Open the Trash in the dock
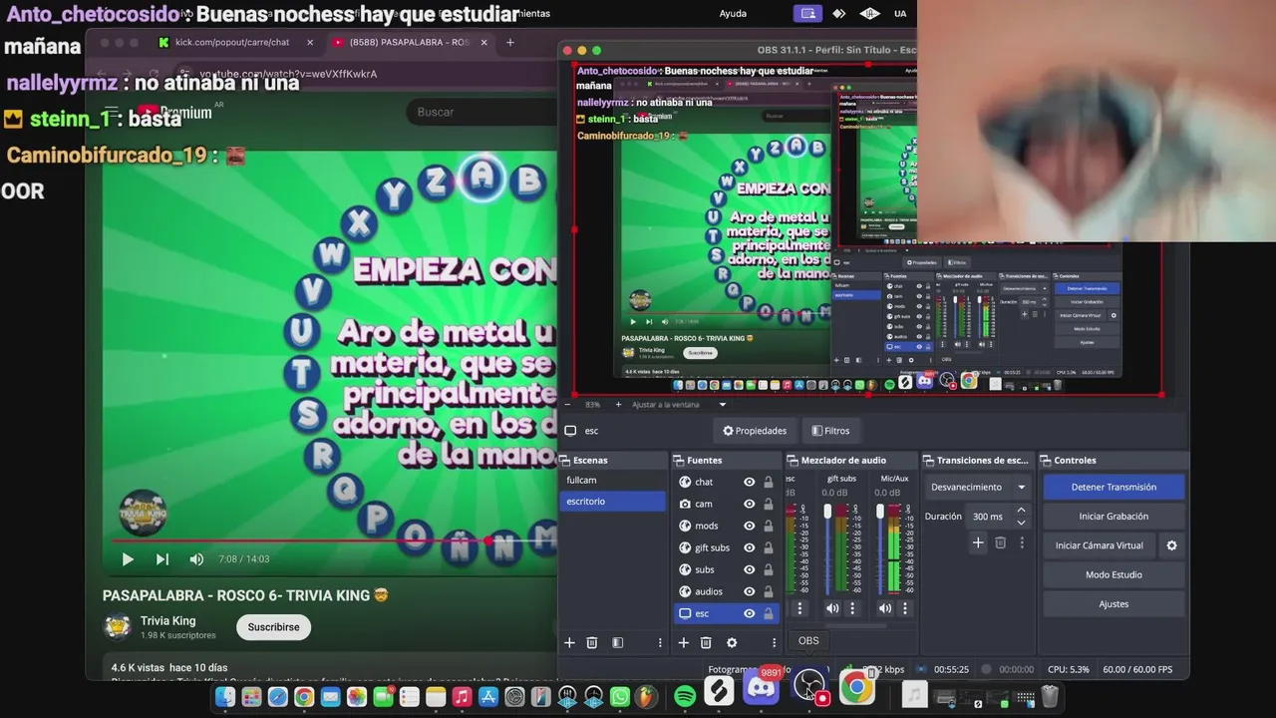This screenshot has width=1276, height=718. coord(1050,697)
